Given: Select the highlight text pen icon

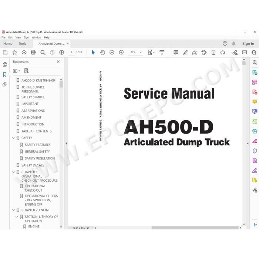Looking at the screenshot, I should 185,53.
